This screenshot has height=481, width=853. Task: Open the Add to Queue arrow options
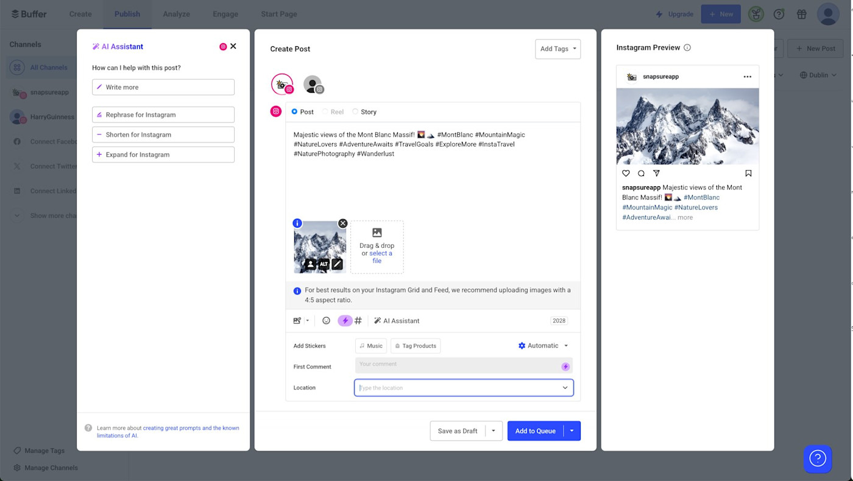tap(572, 431)
